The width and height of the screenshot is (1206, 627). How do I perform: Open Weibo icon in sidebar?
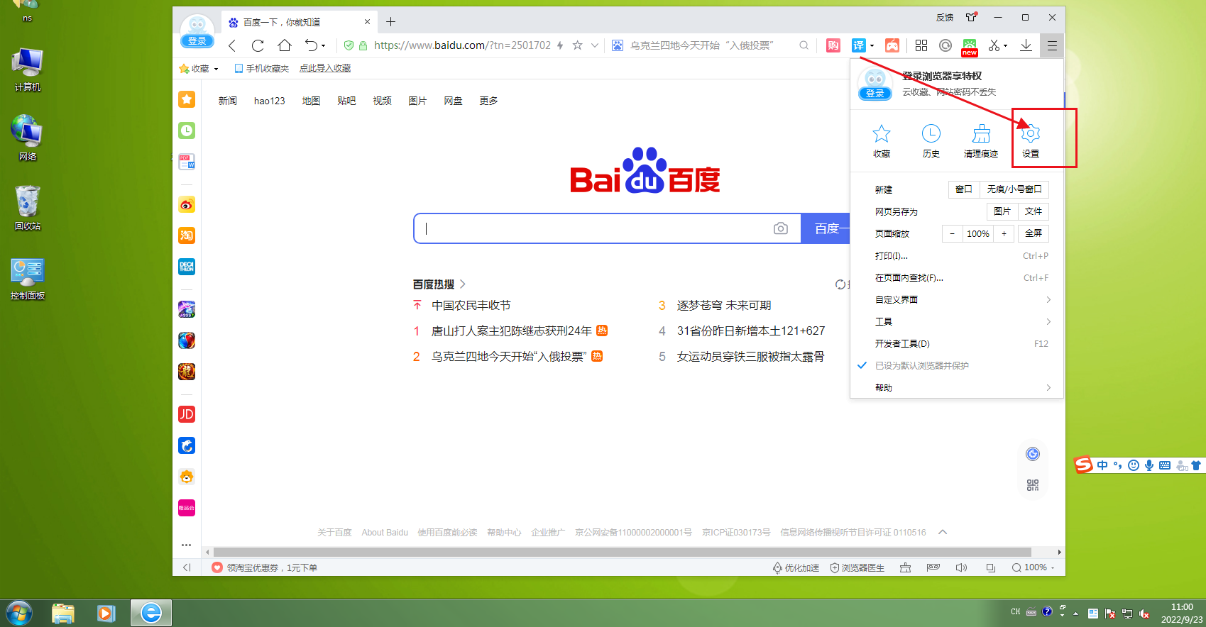click(x=187, y=205)
